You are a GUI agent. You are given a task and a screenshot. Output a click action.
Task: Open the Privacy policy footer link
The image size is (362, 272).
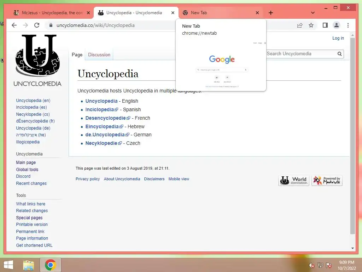click(88, 179)
